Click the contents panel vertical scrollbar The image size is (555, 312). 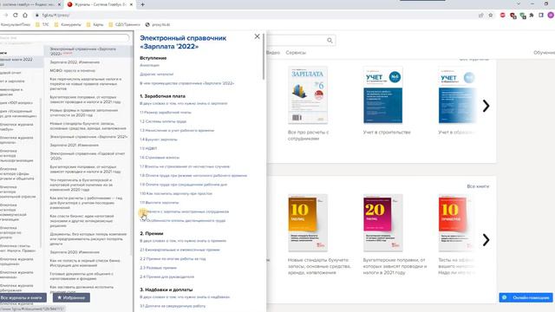264,56
